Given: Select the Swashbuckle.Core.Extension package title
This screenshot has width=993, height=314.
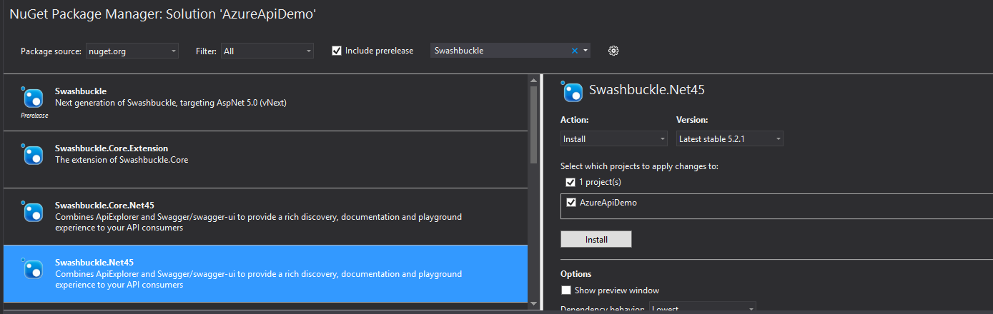Looking at the screenshot, I should [x=112, y=148].
